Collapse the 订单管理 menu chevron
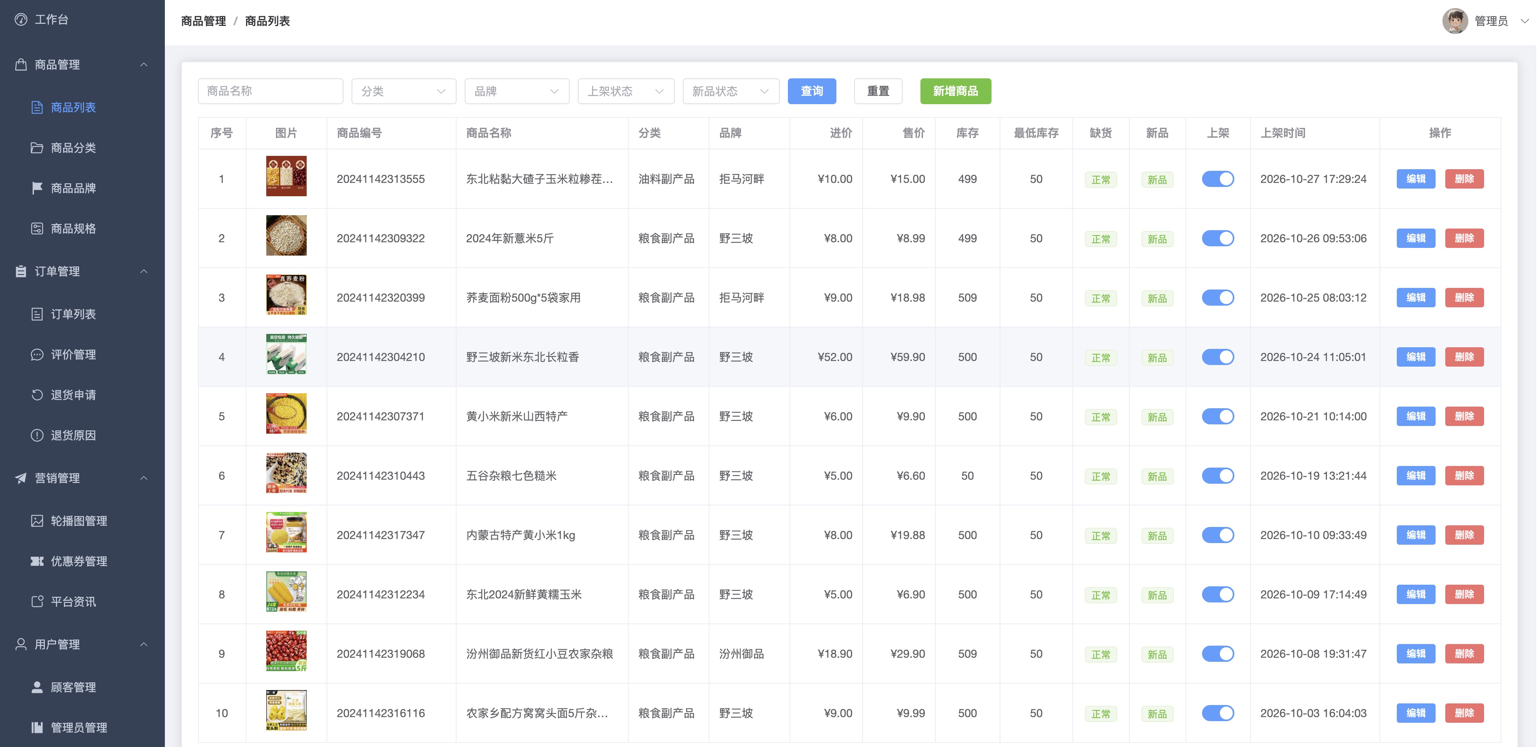1537x747 pixels. (x=144, y=271)
